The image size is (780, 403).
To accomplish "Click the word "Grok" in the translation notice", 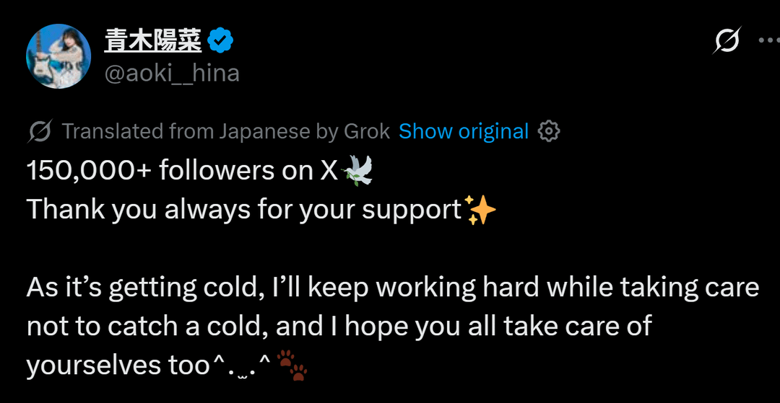I will coord(365,131).
